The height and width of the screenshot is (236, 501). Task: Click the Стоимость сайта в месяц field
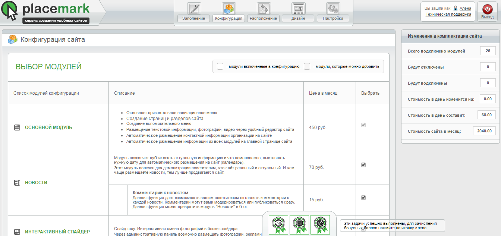click(x=484, y=131)
